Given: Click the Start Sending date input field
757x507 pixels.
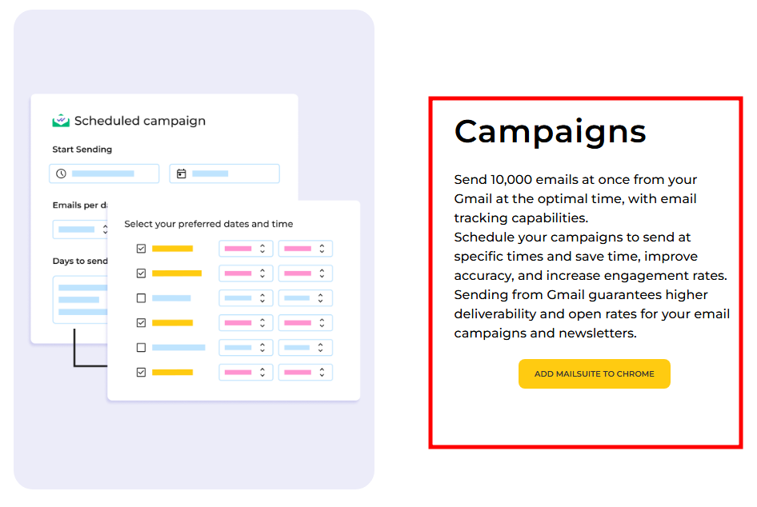Looking at the screenshot, I should coord(225,174).
